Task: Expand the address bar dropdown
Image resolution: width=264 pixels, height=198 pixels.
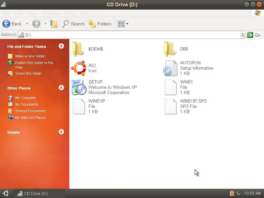Action: click(243, 35)
